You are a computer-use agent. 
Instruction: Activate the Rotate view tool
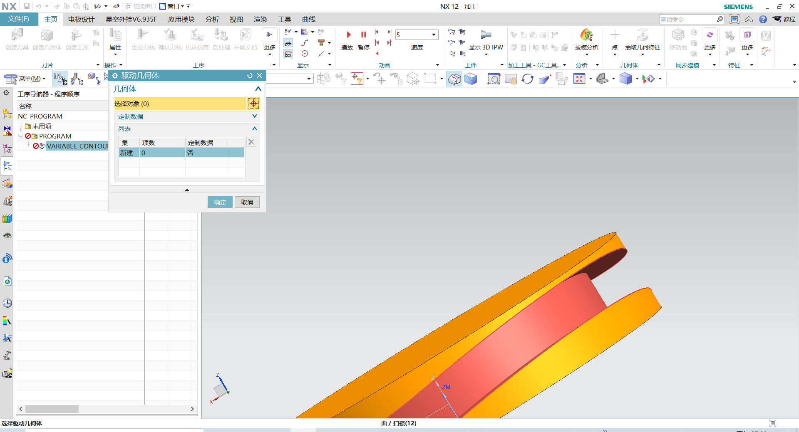[x=528, y=79]
